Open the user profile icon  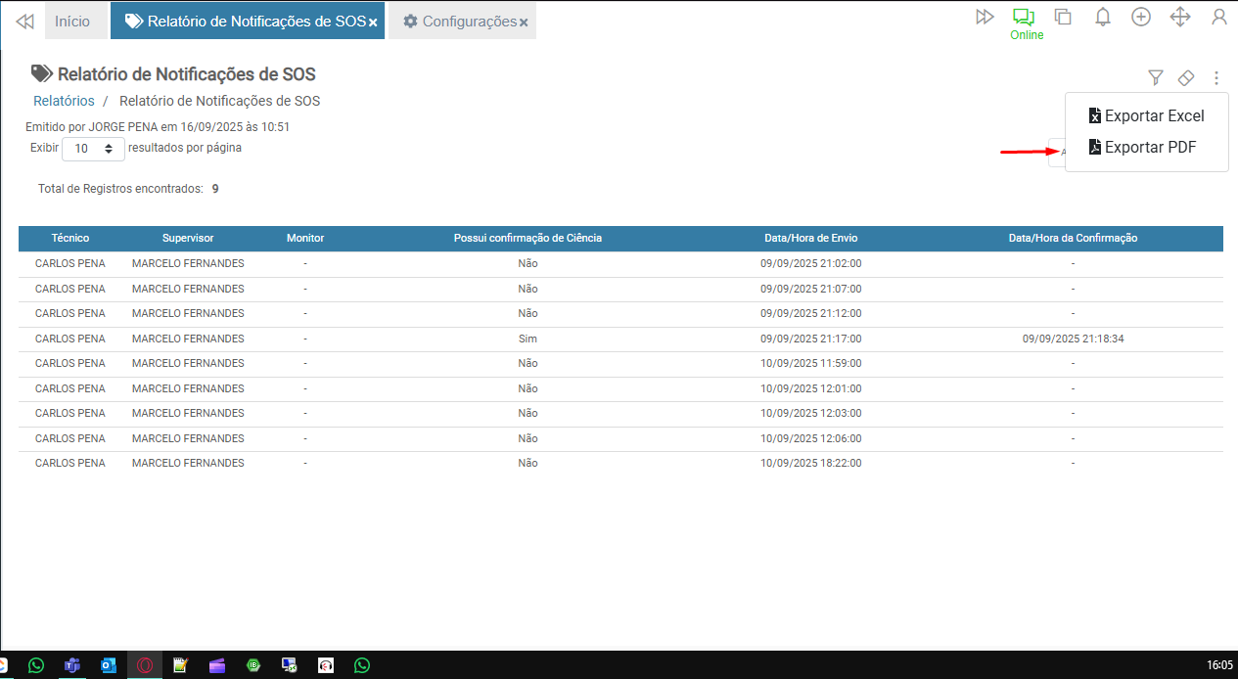pyautogui.click(x=1219, y=18)
